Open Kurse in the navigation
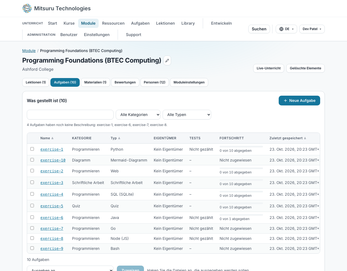347x271 pixels. coord(69,23)
